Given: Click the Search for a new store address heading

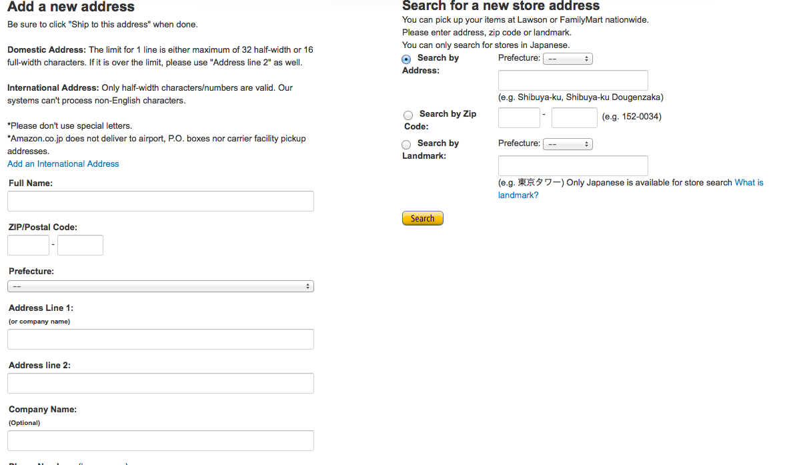Looking at the screenshot, I should pyautogui.click(x=501, y=6).
